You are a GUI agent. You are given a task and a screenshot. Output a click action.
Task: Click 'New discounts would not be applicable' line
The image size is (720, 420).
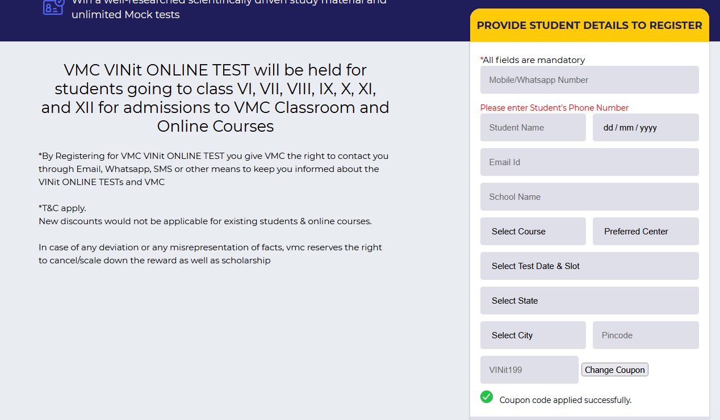(205, 221)
